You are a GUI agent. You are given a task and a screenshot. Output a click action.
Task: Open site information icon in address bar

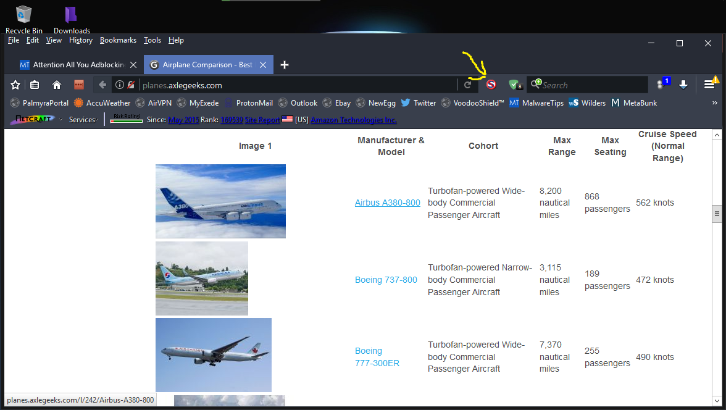click(x=120, y=85)
